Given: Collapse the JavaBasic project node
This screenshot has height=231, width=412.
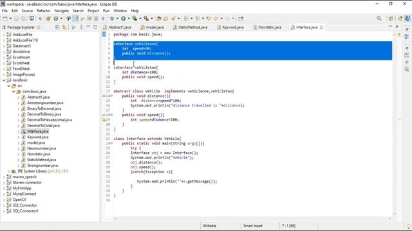Looking at the screenshot, I should tap(4, 80).
